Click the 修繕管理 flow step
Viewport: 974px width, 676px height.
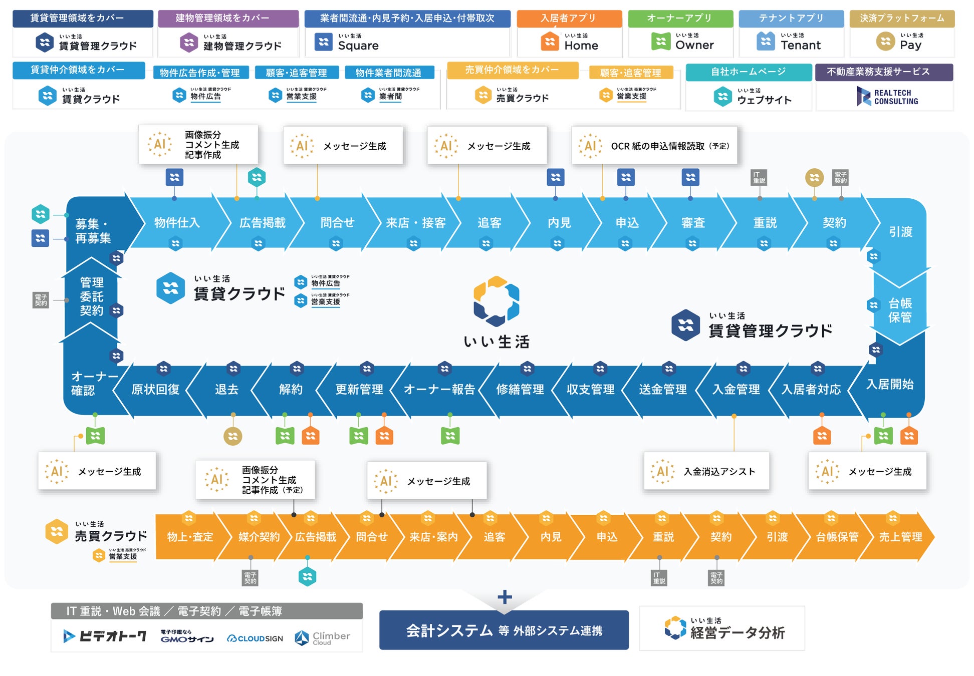520,390
